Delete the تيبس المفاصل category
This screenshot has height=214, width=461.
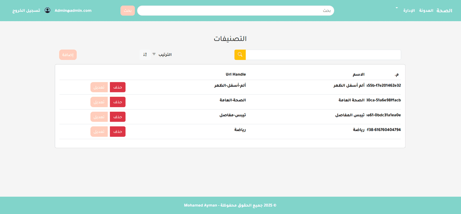(118, 117)
